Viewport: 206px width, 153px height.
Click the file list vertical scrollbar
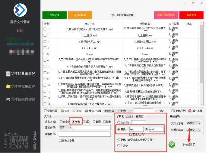(202, 54)
